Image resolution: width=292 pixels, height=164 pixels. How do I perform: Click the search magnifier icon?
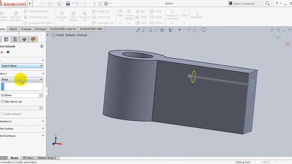coord(267,3)
